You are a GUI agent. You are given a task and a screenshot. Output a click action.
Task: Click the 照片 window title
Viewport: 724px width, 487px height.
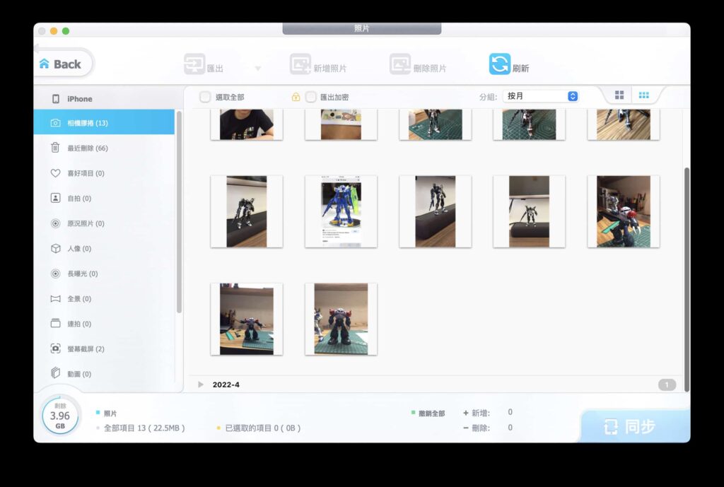[x=361, y=28]
